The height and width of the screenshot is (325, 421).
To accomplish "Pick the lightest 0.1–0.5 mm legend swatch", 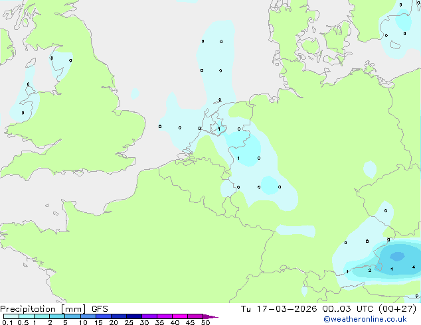I will (x=11, y=316).
